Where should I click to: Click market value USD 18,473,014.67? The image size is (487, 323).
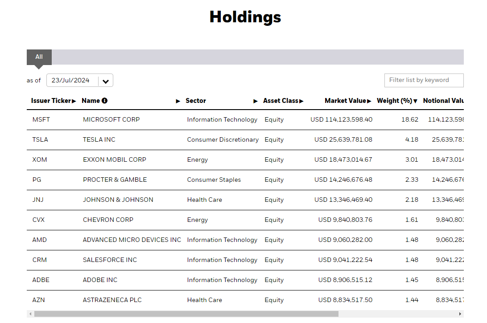click(343, 160)
